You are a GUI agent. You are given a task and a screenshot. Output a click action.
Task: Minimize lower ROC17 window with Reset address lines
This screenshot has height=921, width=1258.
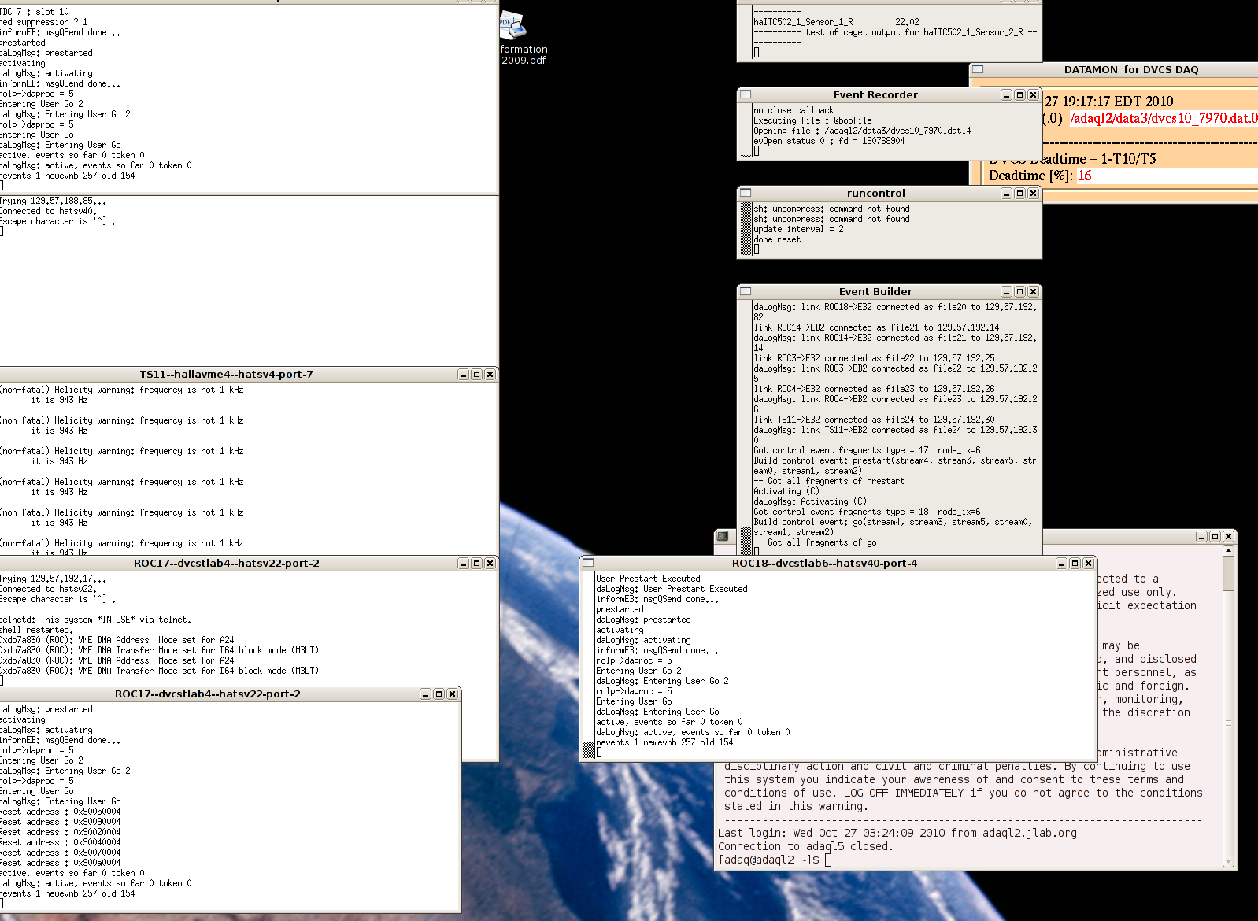[x=425, y=694]
